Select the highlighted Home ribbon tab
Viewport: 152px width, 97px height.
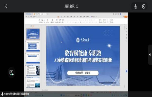58,17
